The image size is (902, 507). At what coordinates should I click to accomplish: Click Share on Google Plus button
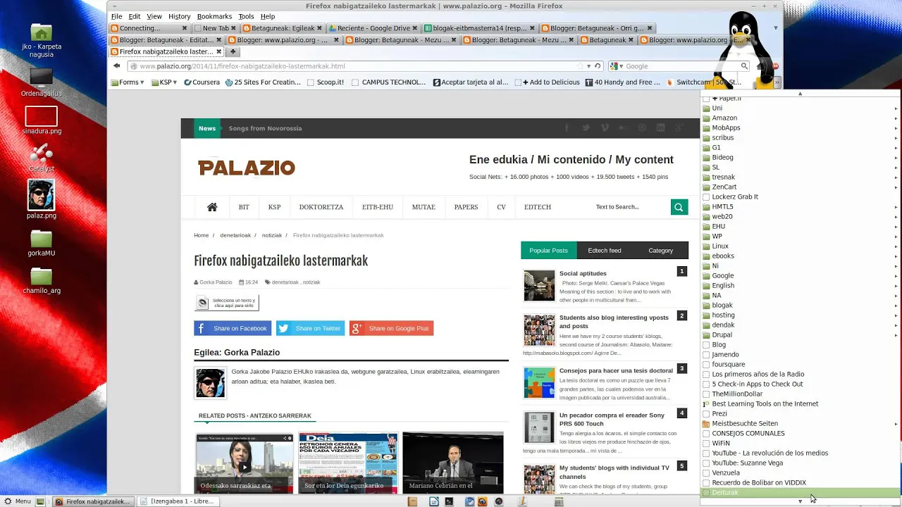[391, 328]
